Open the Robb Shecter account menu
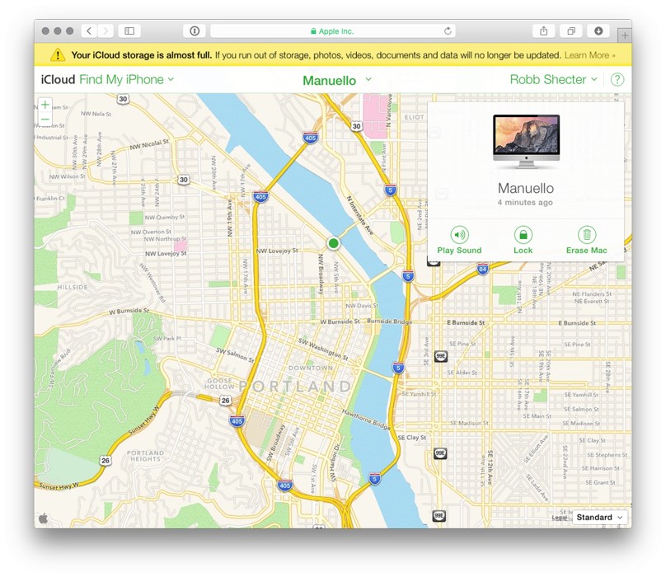Viewport: 666px width, 577px height. click(x=553, y=79)
